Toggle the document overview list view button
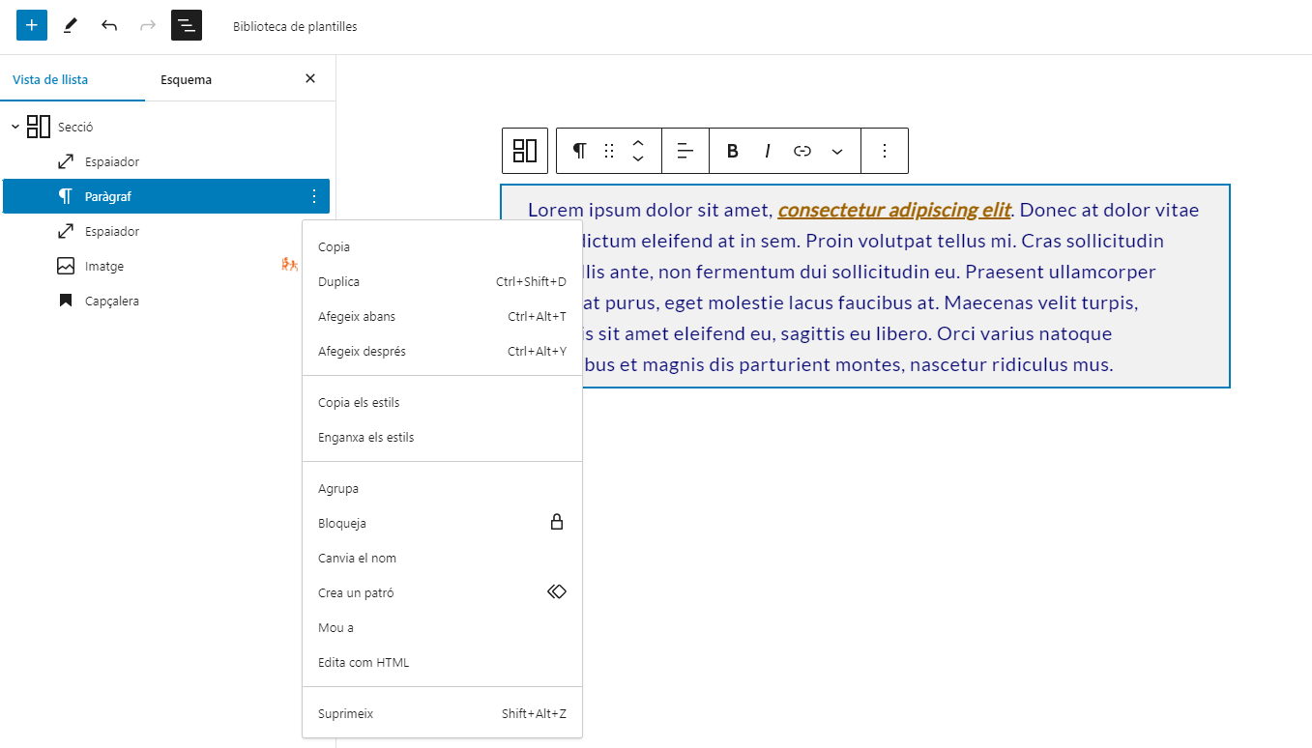This screenshot has height=748, width=1312. (187, 25)
